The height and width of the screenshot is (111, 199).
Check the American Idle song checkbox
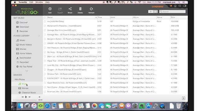(45, 92)
